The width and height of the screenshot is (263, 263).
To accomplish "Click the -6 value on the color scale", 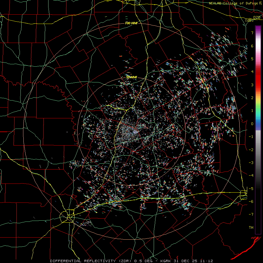I will coord(251,201).
